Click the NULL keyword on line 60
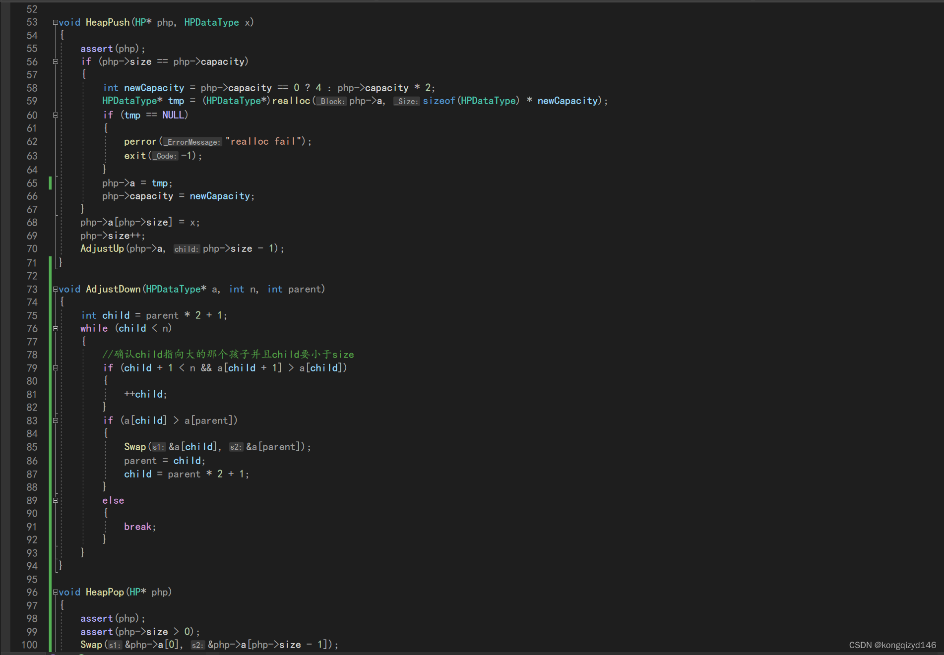This screenshot has height=655, width=944. (173, 115)
